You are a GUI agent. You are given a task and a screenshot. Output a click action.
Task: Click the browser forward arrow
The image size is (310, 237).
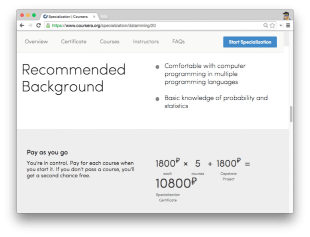(x=30, y=25)
